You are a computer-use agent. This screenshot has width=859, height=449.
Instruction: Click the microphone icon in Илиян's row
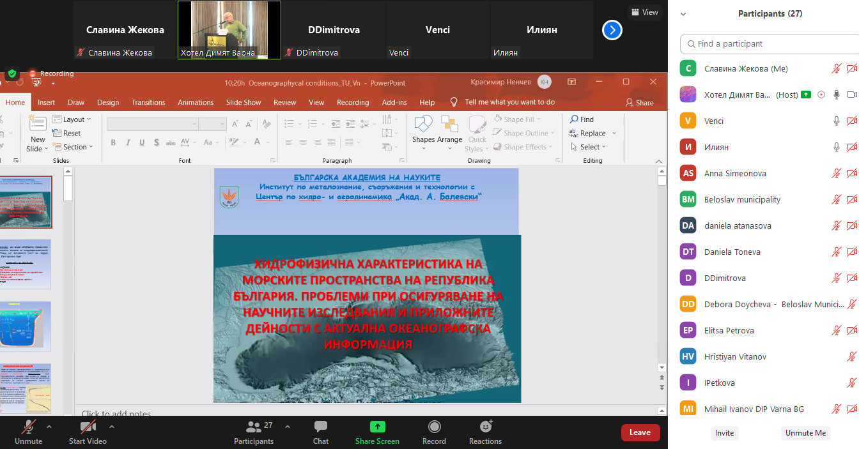[x=837, y=147]
